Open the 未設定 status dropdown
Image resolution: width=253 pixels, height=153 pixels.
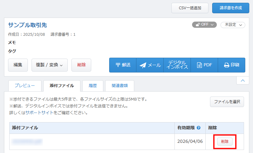click(x=233, y=25)
